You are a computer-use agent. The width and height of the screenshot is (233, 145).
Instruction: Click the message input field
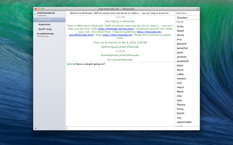pos(133,128)
